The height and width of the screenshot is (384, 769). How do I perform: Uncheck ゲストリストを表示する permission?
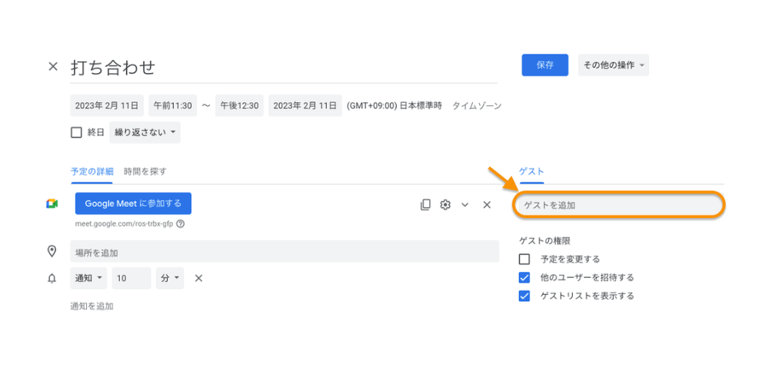tap(524, 296)
